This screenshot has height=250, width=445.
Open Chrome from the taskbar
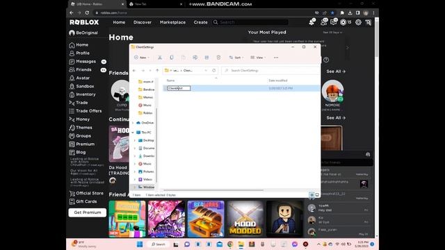[x=230, y=244]
